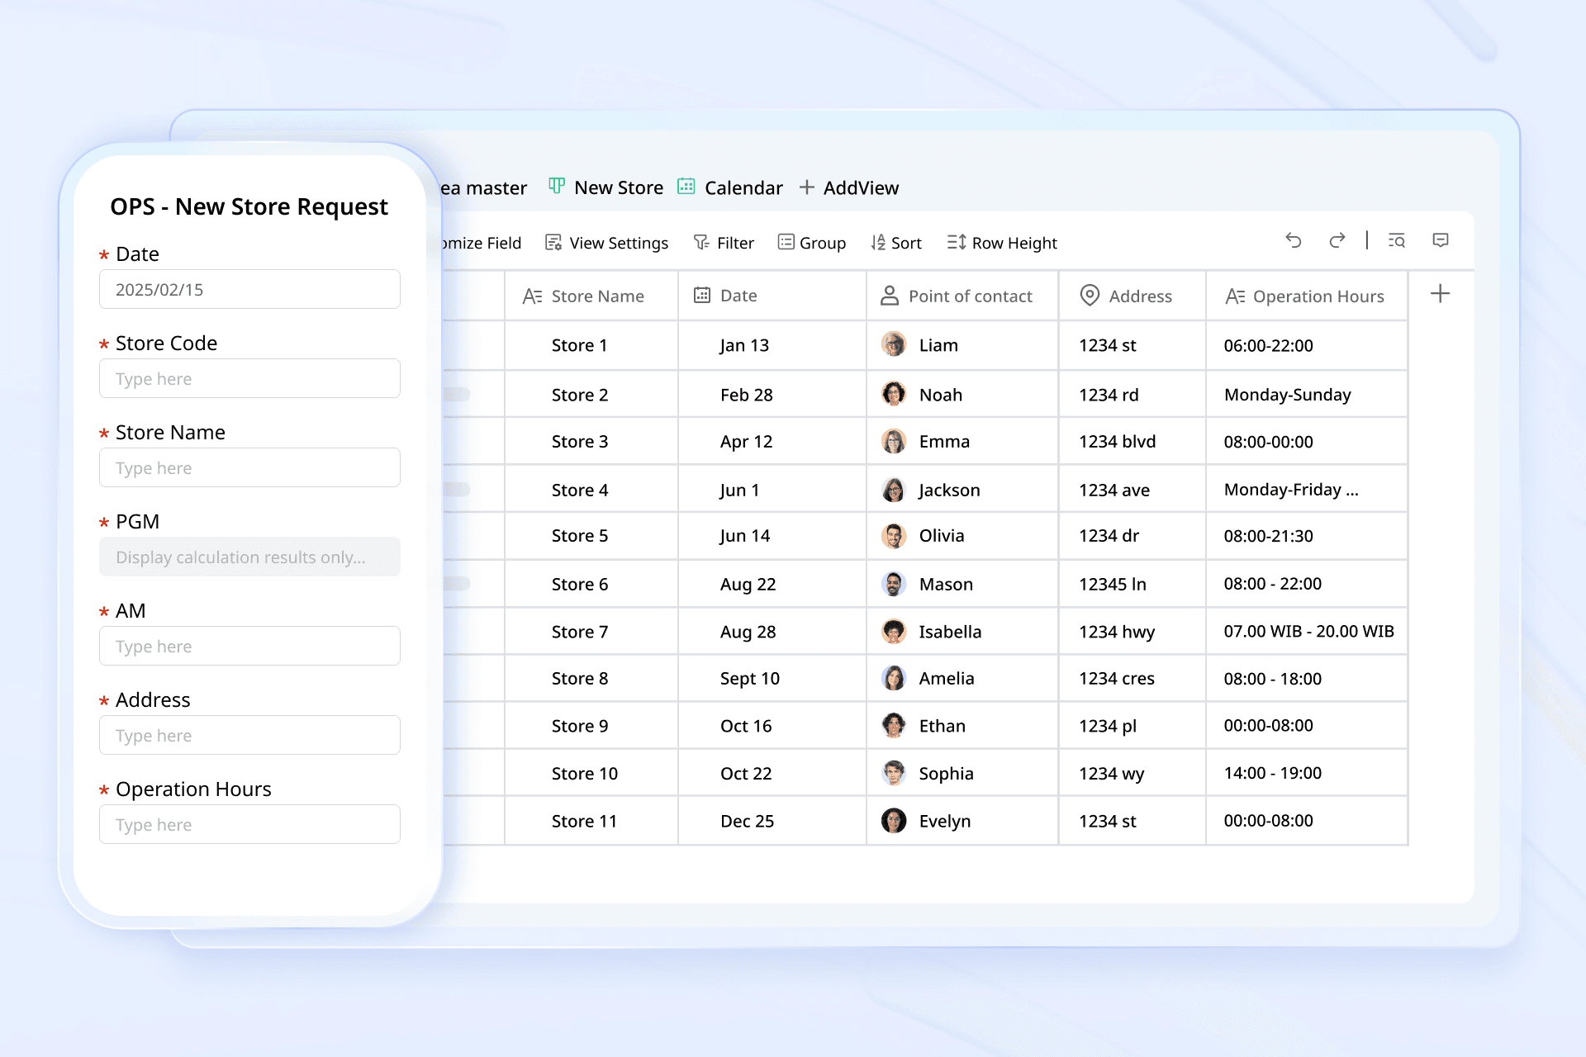Open View Settings
1586x1057 pixels.
[x=607, y=243]
